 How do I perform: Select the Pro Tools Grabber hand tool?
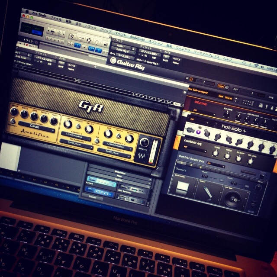pos(97,42)
